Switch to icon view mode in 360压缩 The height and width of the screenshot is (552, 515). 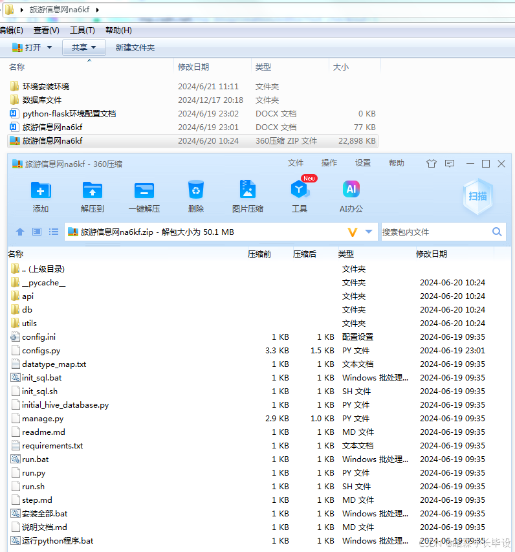37,232
